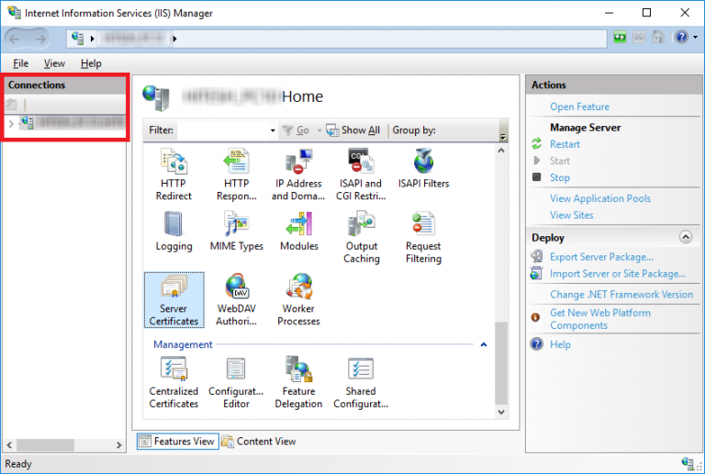
Task: Click the Stop loading toolbar icon
Action: tap(639, 37)
